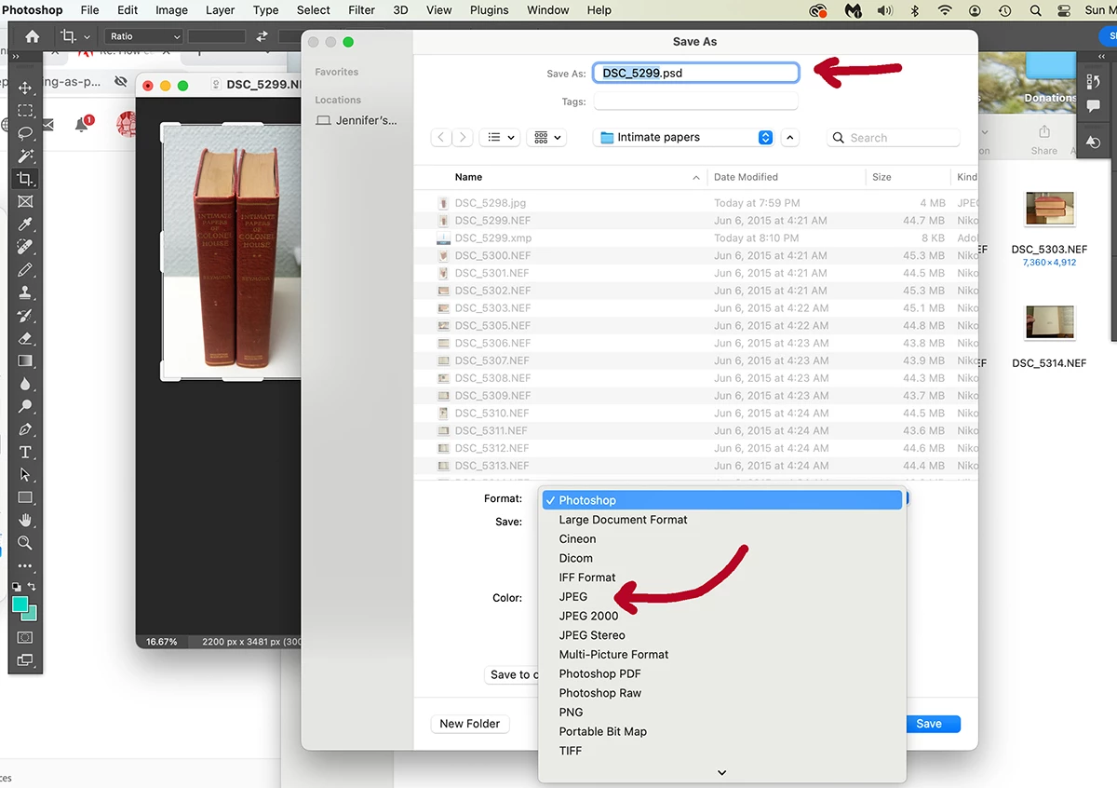Select the Rectangle shape tool
This screenshot has width=1117, height=788.
click(25, 497)
